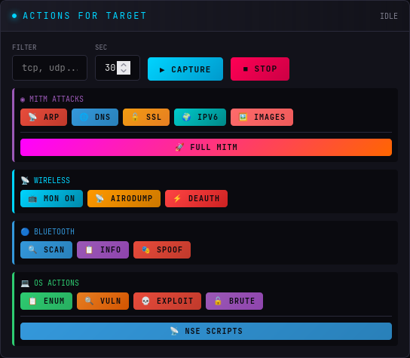Start ARP spoofing with the ARP button

click(x=44, y=117)
